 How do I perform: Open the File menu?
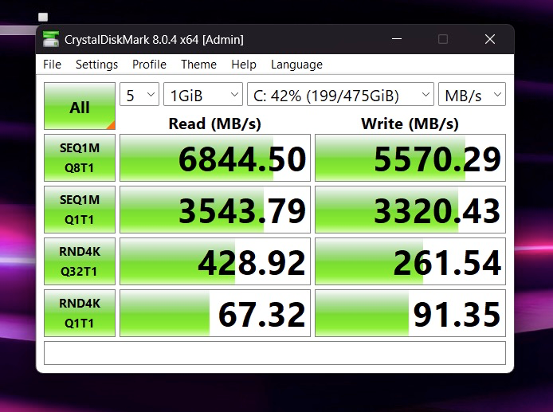[53, 65]
